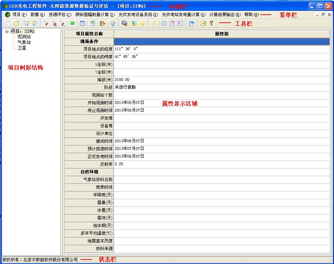
Task: Open the 资源评估(C) menu
Action: 60,15
